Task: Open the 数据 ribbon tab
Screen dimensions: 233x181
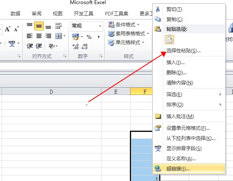Action: tap(15, 14)
